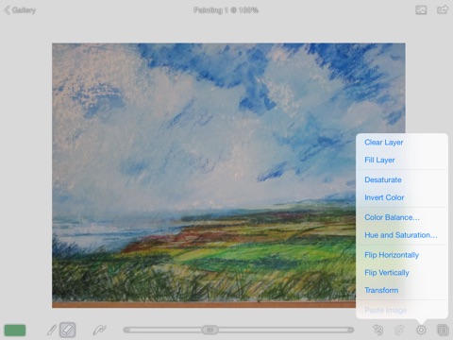Choose Flip Vertically

click(387, 272)
